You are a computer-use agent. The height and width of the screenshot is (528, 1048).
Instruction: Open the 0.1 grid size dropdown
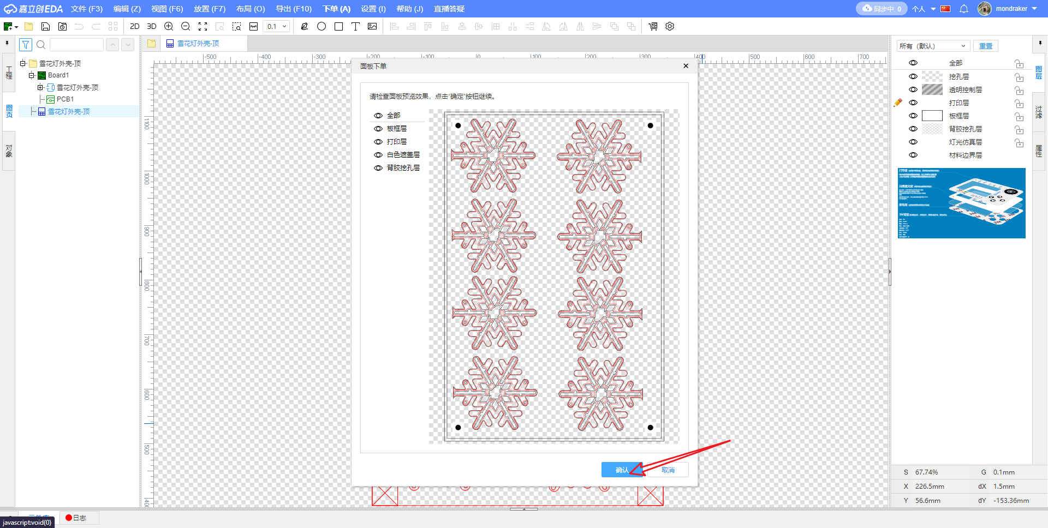point(276,26)
